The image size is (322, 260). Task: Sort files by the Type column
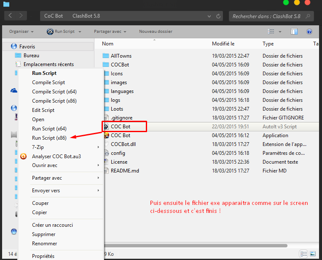[x=268, y=44]
